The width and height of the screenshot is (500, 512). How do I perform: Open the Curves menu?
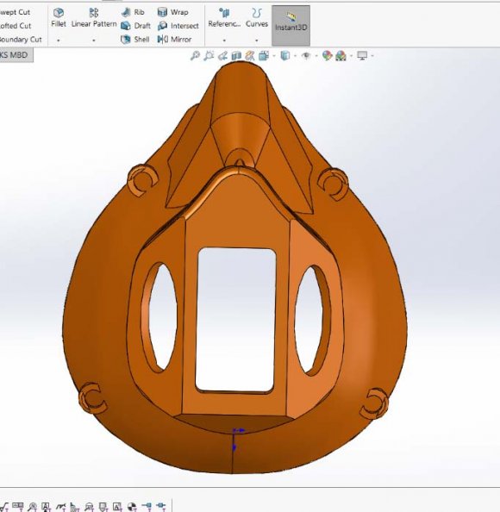coord(257,18)
